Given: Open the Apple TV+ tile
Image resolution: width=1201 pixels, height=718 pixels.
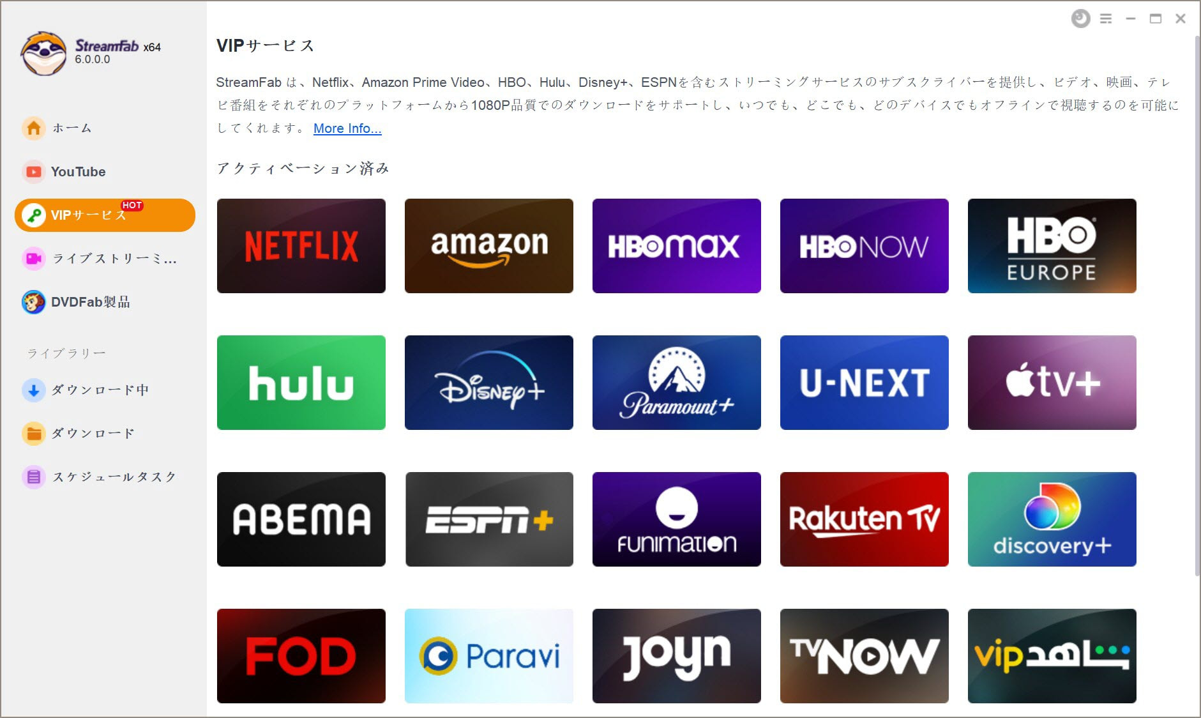Looking at the screenshot, I should coord(1052,383).
